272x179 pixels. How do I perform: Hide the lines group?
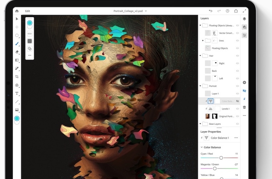[237, 41]
